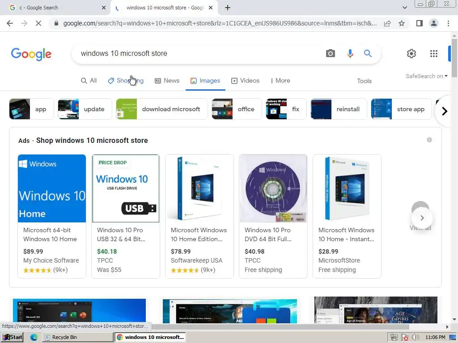
Task: Click the Start button on taskbar
Action: point(12,337)
